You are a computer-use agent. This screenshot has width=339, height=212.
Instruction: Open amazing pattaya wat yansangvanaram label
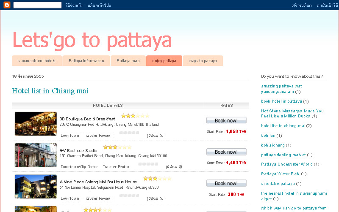click(281, 89)
